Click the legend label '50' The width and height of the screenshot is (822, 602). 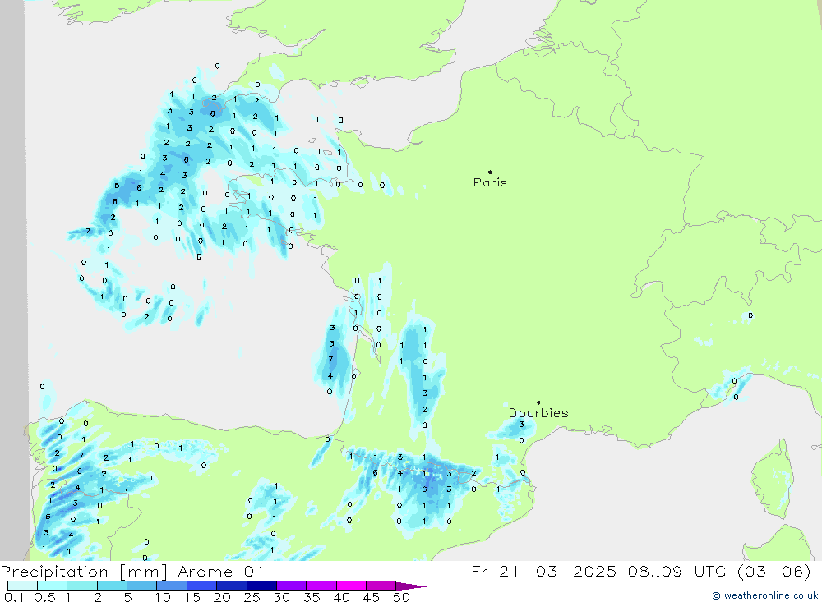point(402,597)
